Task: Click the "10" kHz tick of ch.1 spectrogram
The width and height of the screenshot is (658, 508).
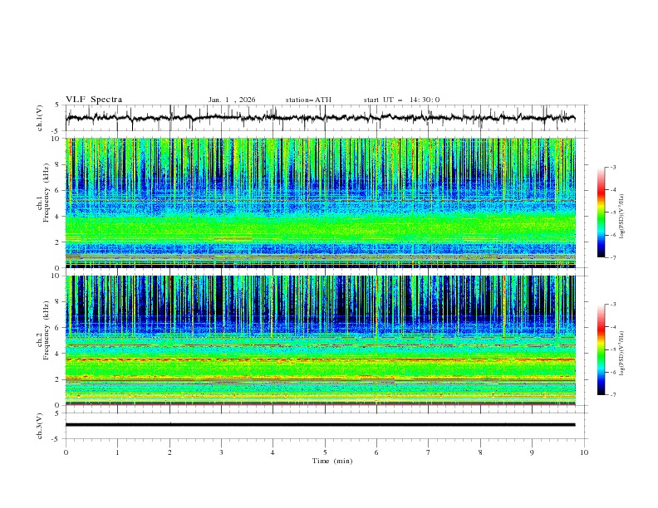Action: pyautogui.click(x=56, y=139)
